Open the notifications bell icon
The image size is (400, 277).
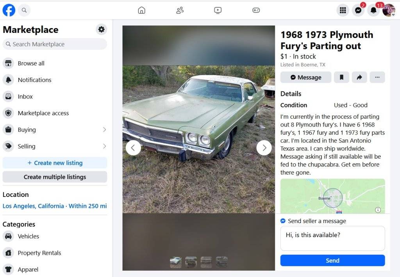[x=374, y=11]
